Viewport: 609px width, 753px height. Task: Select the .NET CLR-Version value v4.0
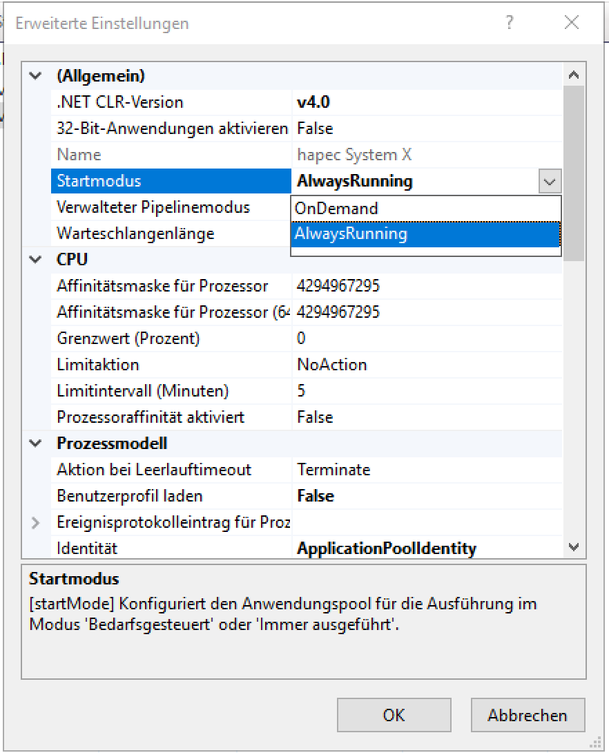(x=313, y=102)
